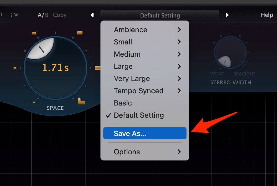Screen dimensions: 277x186
Task: Click the L-shaped marker below Space knob
Action: [x=81, y=101]
